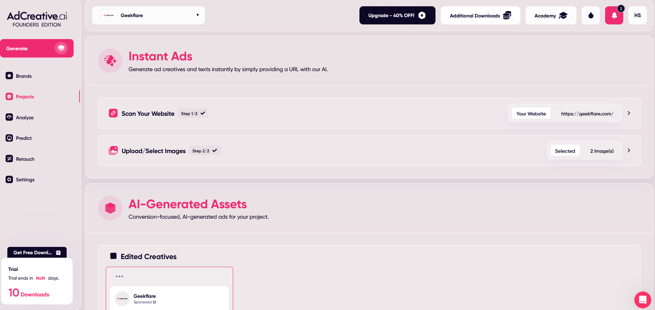The width and height of the screenshot is (655, 310).
Task: Click the droplet theme icon
Action: (x=591, y=15)
